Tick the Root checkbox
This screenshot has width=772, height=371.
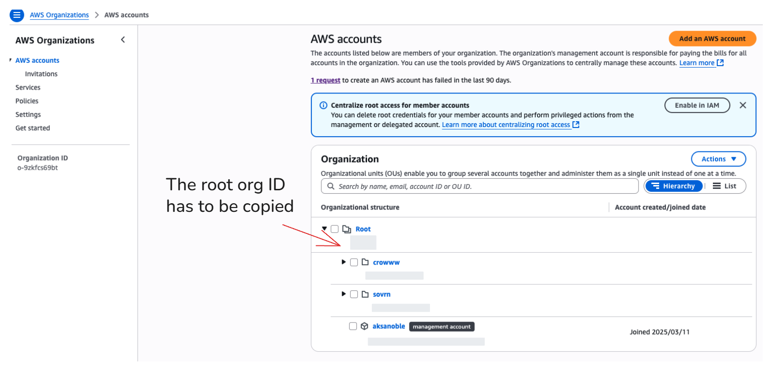click(335, 229)
